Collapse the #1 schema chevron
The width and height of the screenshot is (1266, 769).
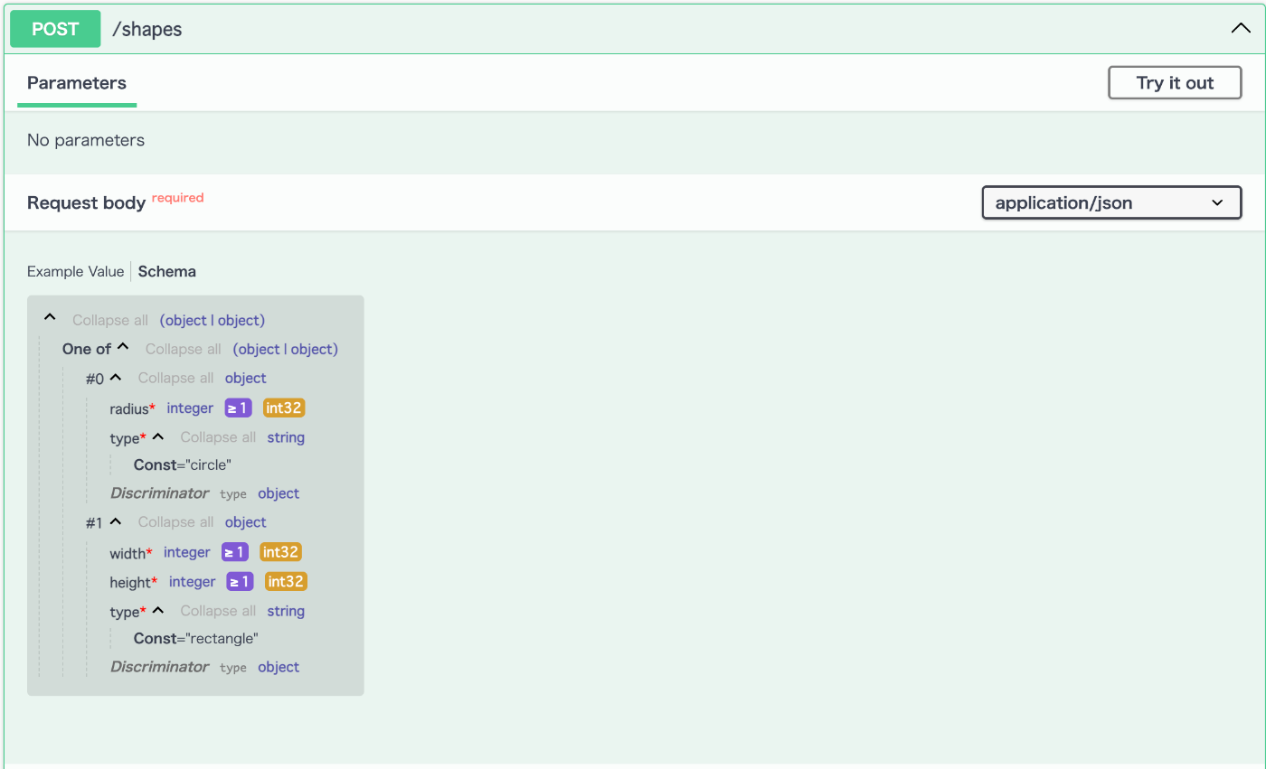click(x=116, y=520)
